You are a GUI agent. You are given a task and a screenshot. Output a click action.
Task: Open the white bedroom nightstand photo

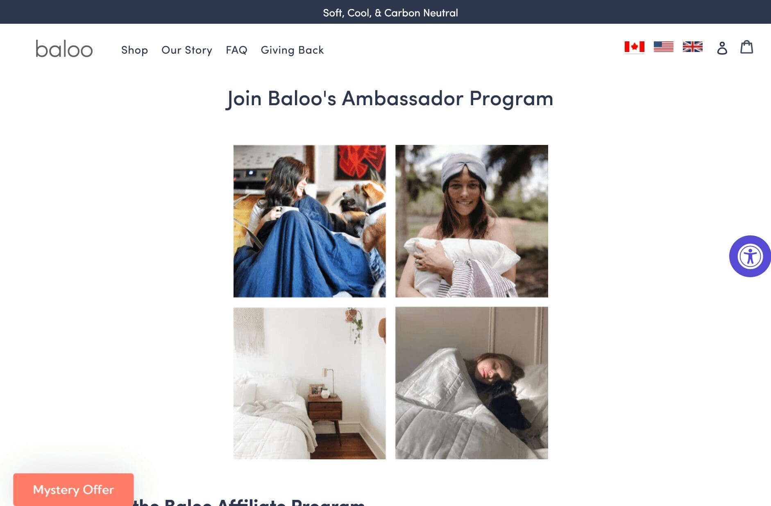coord(309,383)
